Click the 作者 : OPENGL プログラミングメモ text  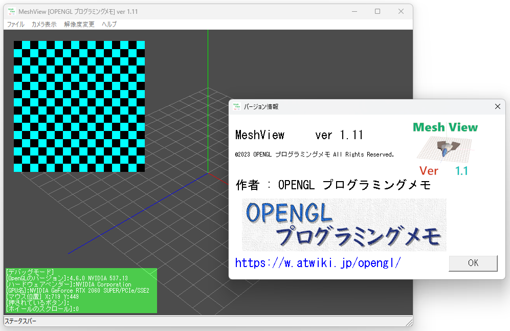[334, 185]
